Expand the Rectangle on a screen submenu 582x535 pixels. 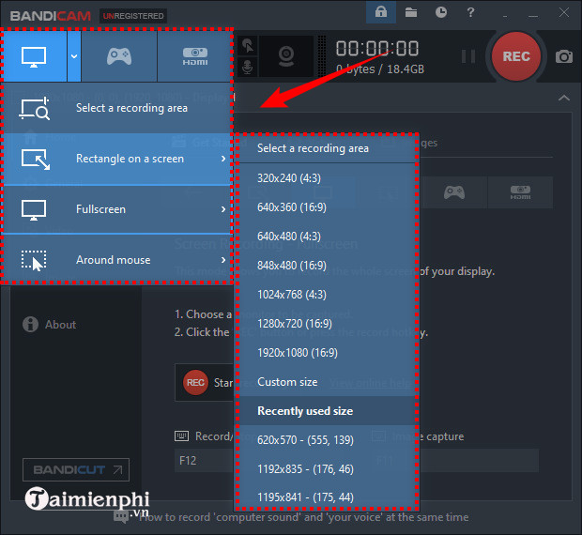tap(117, 159)
